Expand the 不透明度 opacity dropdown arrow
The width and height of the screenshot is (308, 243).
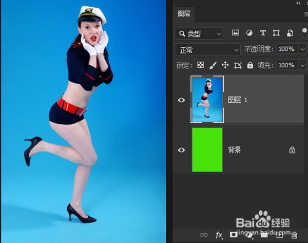[302, 49]
